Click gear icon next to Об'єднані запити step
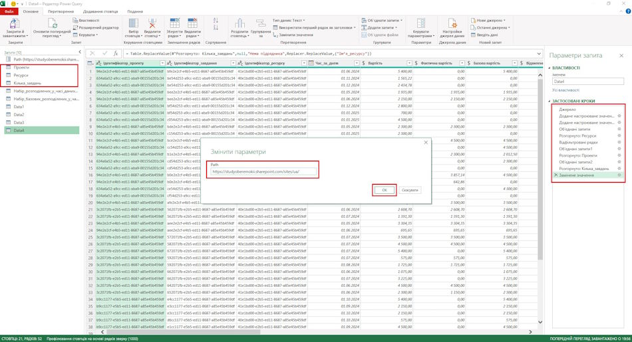The image size is (632, 342). [619, 129]
